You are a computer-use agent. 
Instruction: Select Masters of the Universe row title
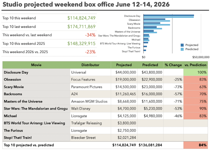coord(23,101)
